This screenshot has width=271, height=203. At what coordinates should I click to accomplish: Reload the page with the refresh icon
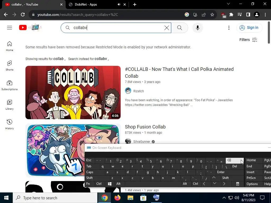click(x=23, y=15)
